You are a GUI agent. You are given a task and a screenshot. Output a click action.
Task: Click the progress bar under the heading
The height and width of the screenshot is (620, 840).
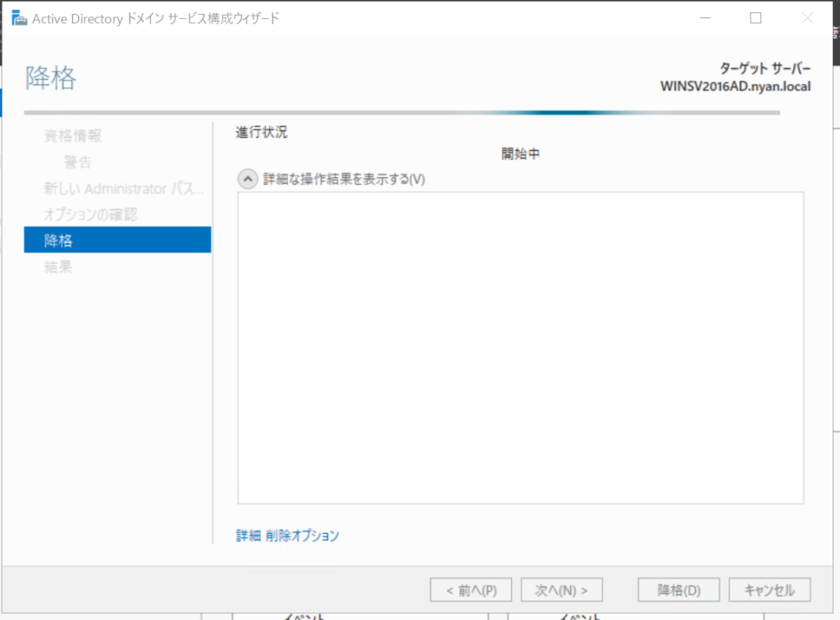point(402,112)
